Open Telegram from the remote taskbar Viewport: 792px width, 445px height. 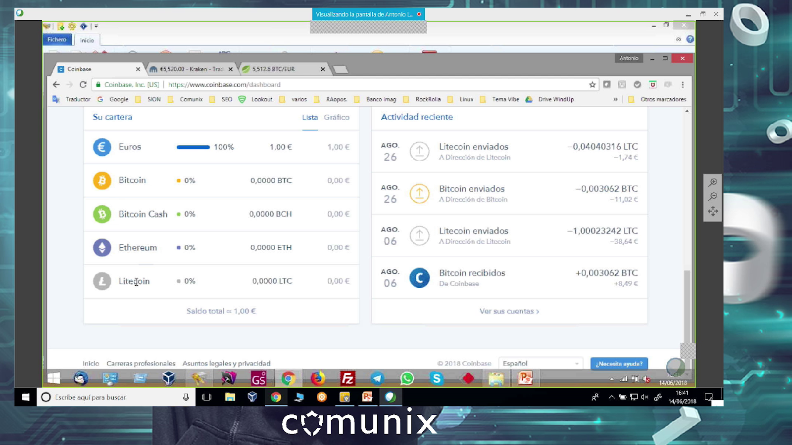(x=377, y=379)
